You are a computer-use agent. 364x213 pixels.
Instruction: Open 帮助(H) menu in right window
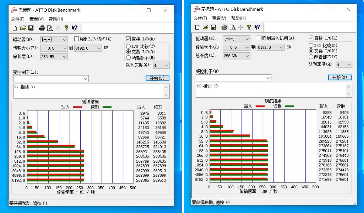click(239, 18)
